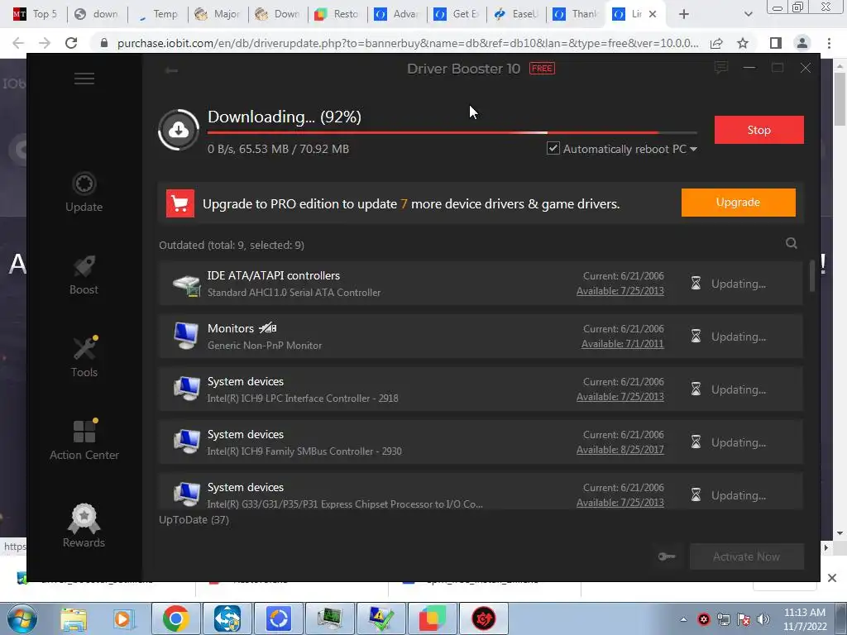Click the driver list scrollbar thumb

click(812, 276)
